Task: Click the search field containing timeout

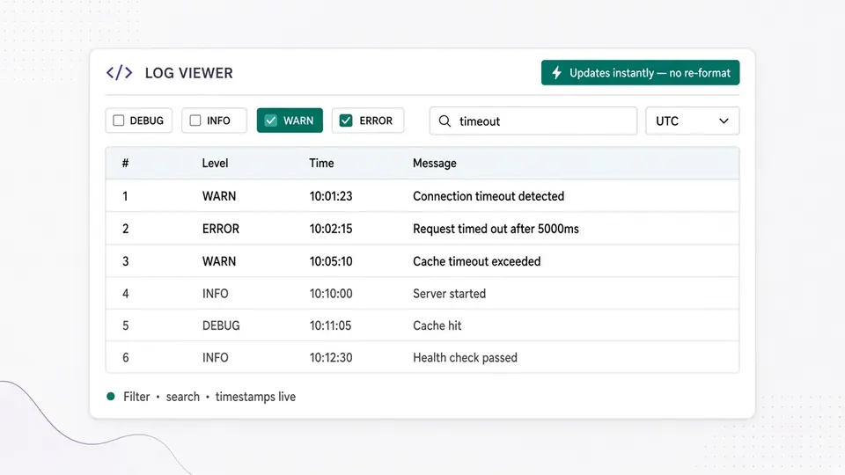Action: pos(533,121)
